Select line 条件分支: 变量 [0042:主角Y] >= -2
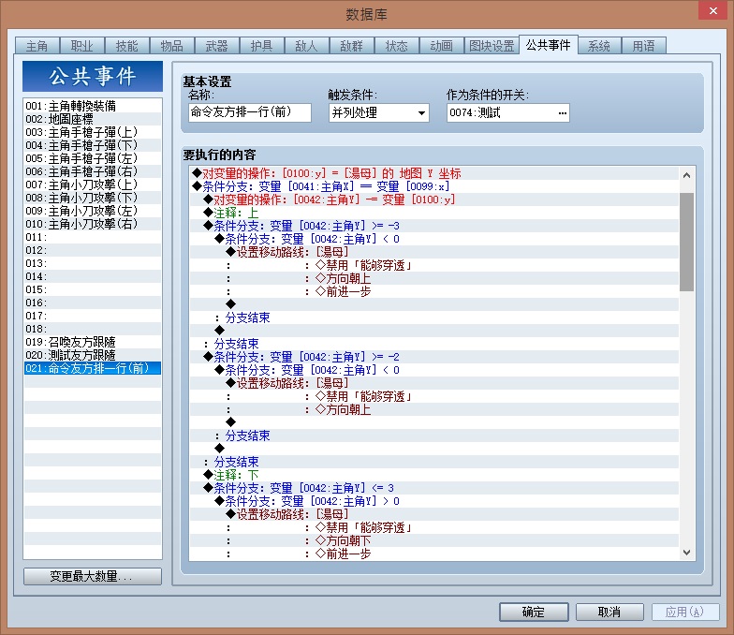Viewport: 734px width, 635px height. coord(434,357)
